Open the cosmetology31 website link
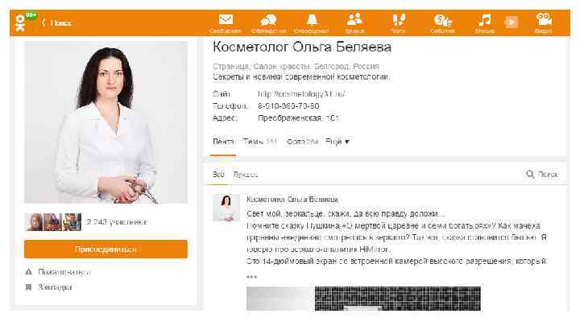Image resolution: width=580 pixels, height=326 pixels. click(301, 94)
